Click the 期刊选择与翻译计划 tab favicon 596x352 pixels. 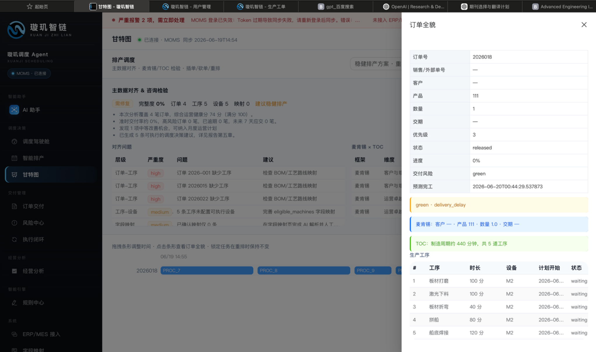tap(464, 6)
